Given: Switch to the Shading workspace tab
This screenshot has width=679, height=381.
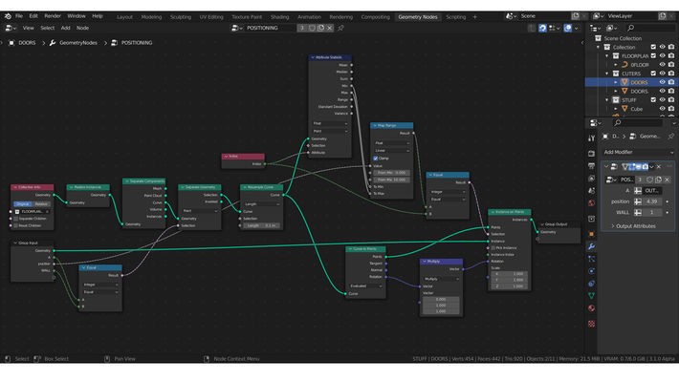Looking at the screenshot, I should [x=280, y=17].
